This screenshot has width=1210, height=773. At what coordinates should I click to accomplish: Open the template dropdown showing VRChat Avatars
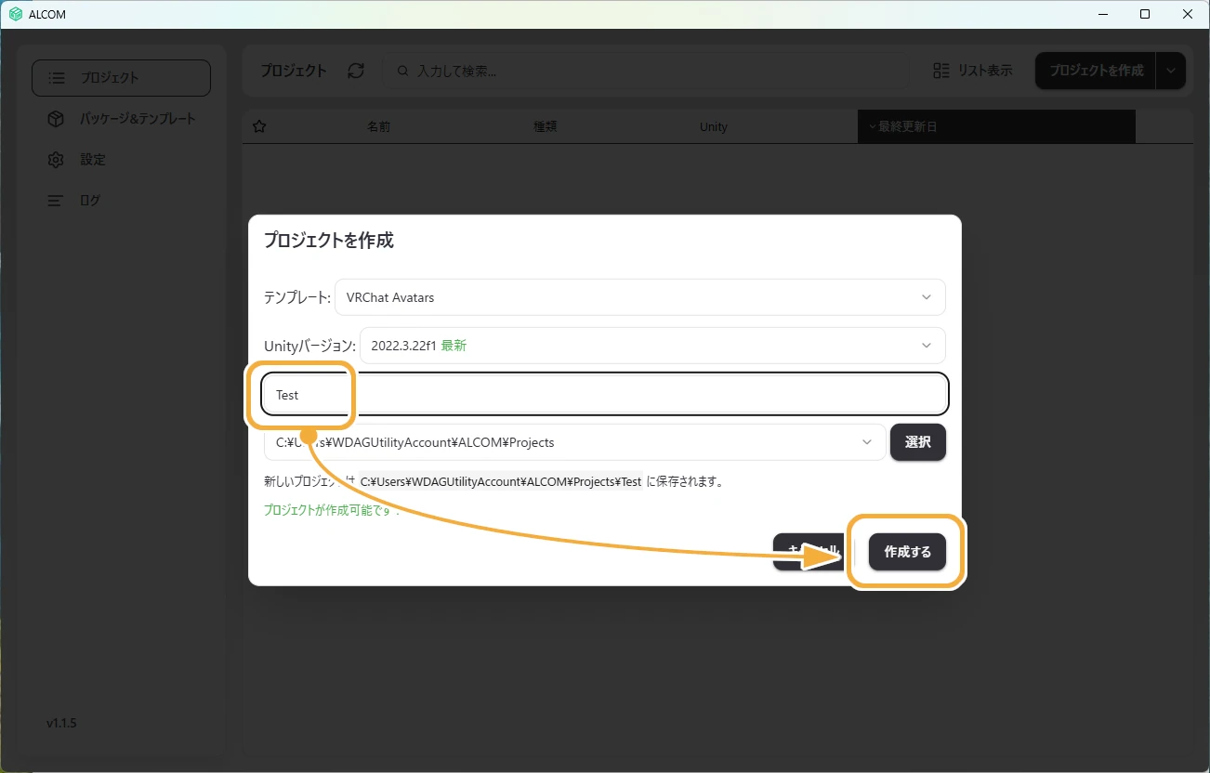pos(640,297)
